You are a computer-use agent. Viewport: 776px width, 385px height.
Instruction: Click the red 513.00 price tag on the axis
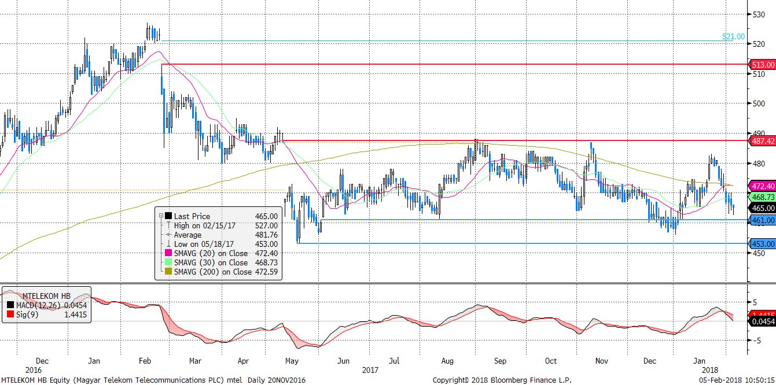pyautogui.click(x=762, y=65)
